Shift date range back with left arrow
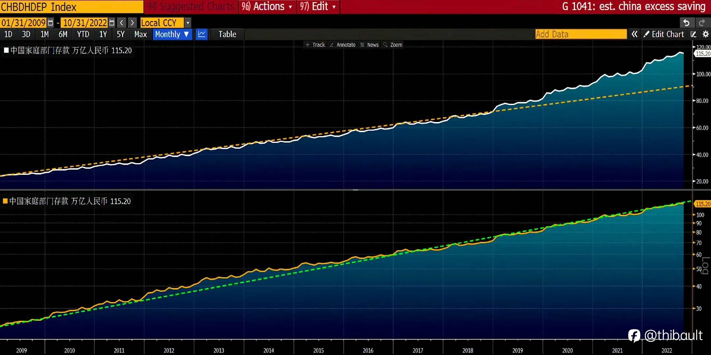 coord(122,23)
